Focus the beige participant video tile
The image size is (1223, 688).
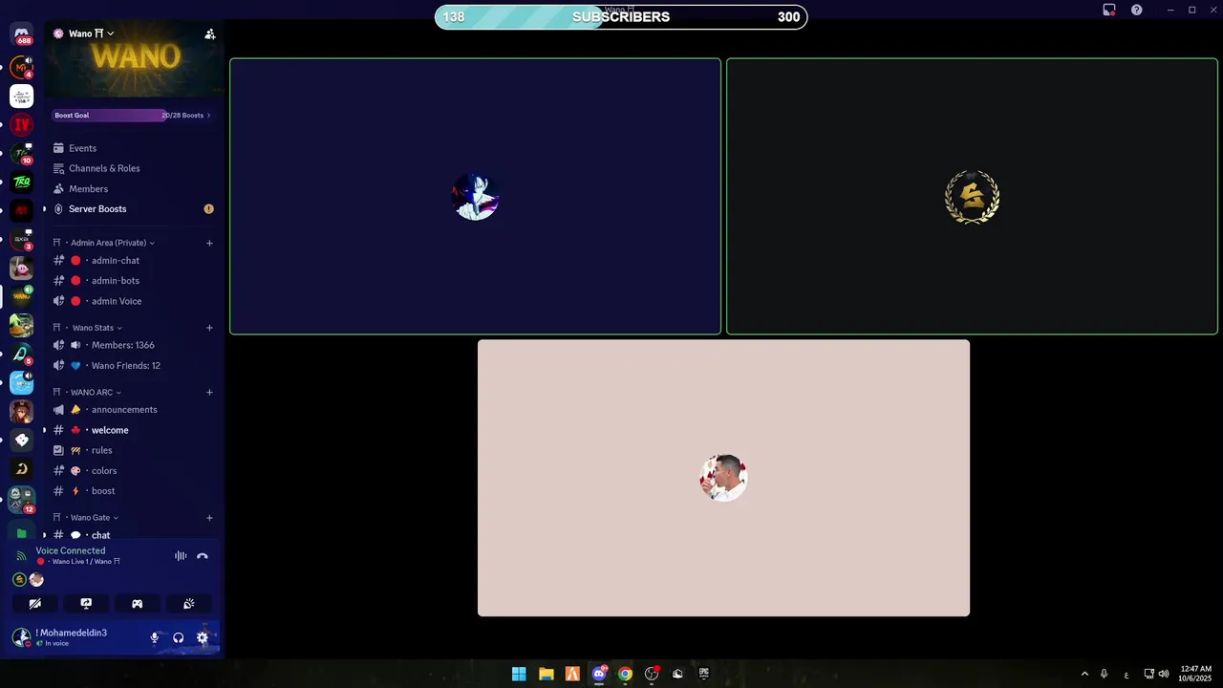coord(723,478)
